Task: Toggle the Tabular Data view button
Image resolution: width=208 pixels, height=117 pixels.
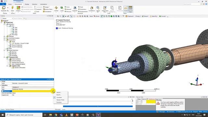Action: click(x=130, y=9)
